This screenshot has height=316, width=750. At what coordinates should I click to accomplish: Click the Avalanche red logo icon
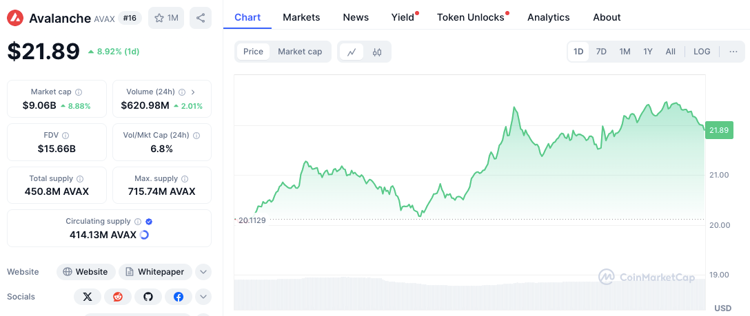click(x=15, y=18)
